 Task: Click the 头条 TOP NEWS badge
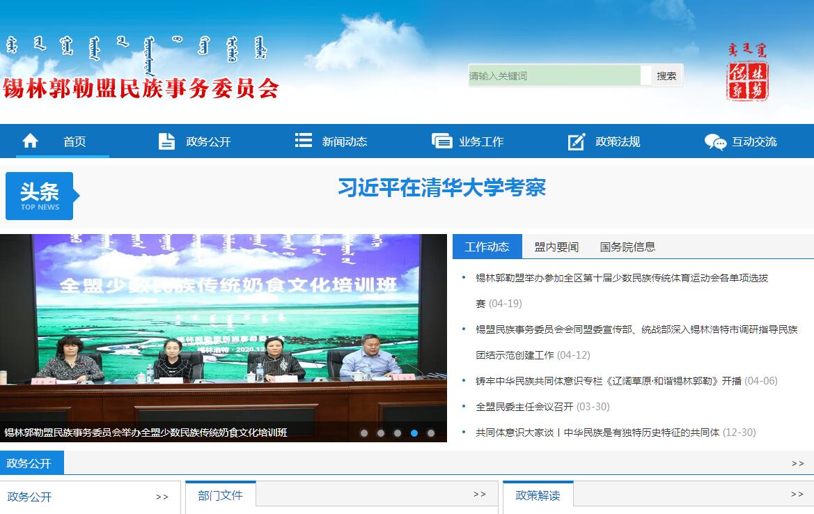(x=40, y=196)
